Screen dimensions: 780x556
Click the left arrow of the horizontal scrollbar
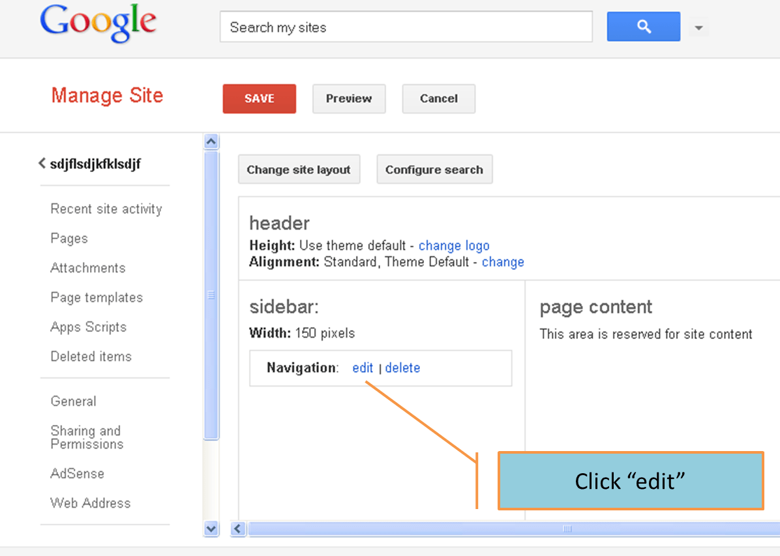(x=237, y=529)
